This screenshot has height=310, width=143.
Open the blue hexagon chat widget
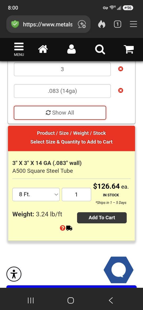click(x=119, y=270)
